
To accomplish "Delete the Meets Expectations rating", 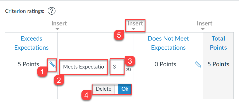I will [104, 89].
